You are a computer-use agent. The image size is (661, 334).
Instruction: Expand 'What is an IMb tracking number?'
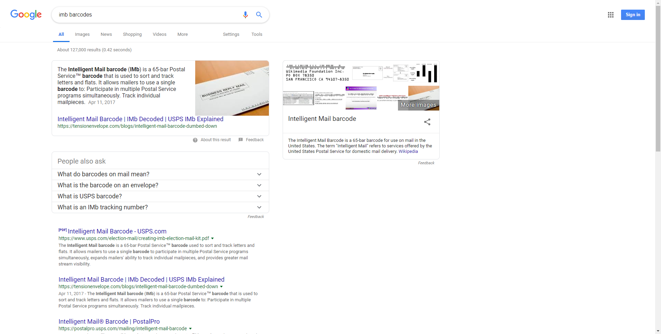coord(259,207)
